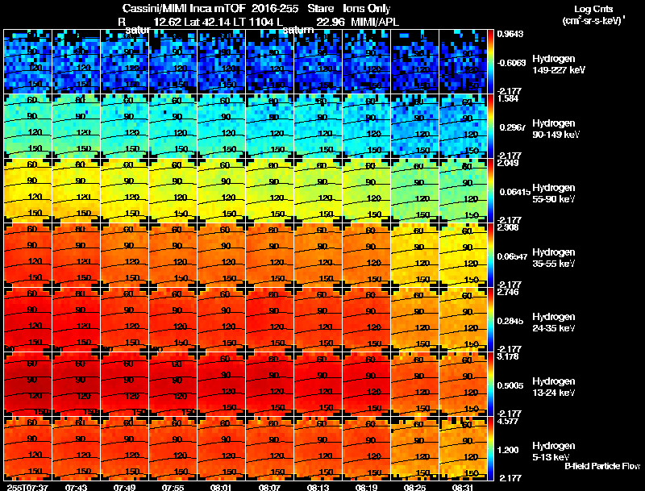Click the B-field Particle Flow label

click(x=602, y=466)
